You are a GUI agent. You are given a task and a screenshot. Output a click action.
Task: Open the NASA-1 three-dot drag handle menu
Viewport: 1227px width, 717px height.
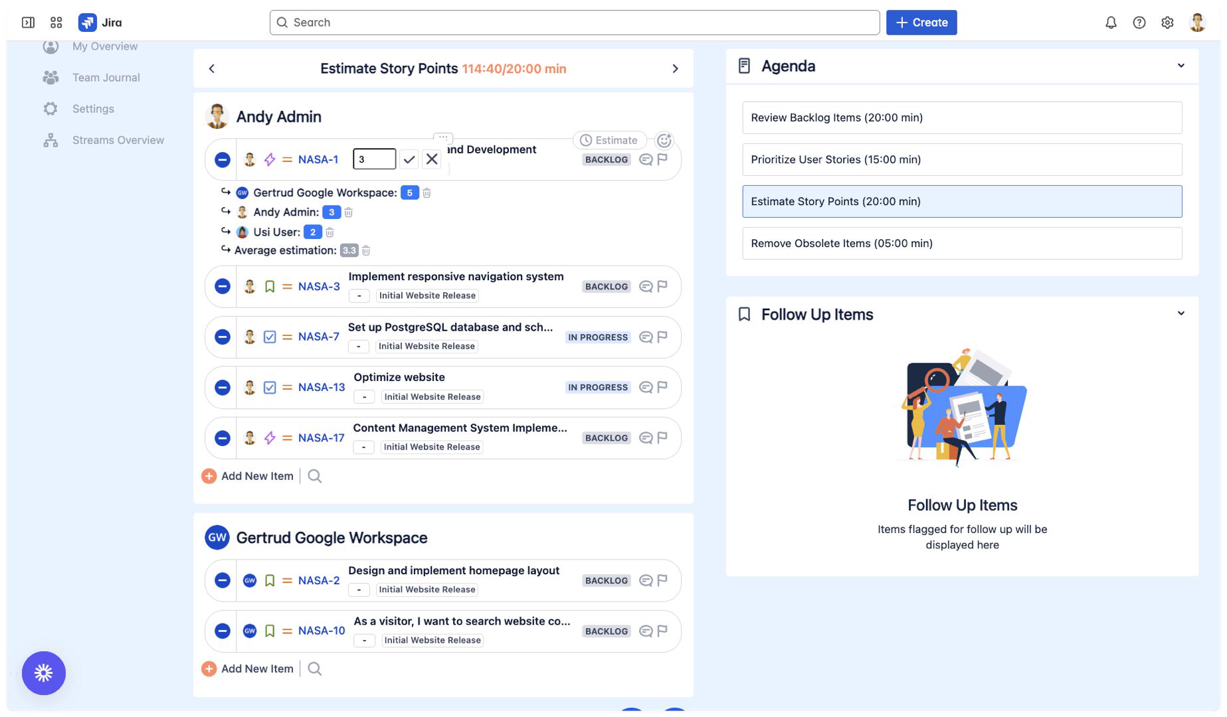tap(443, 137)
